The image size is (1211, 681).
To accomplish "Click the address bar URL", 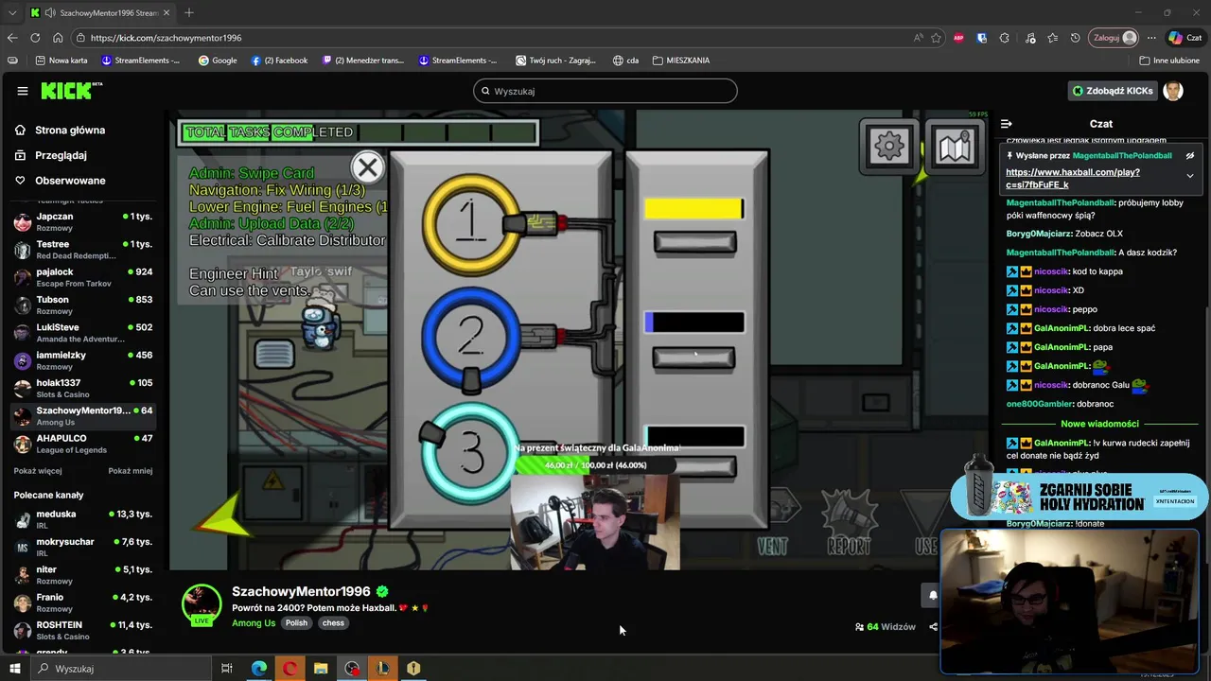I will click(166, 38).
